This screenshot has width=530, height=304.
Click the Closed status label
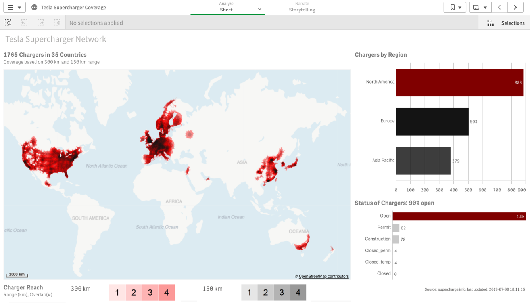(384, 273)
